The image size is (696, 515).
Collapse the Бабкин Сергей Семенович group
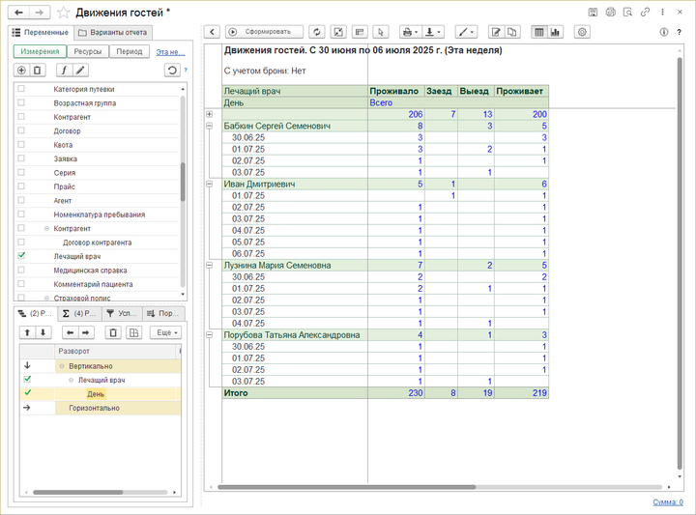(x=210, y=126)
